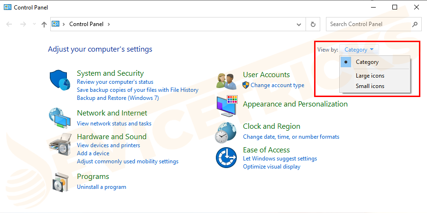
Task: Click Review your computer's status
Action: click(115, 82)
